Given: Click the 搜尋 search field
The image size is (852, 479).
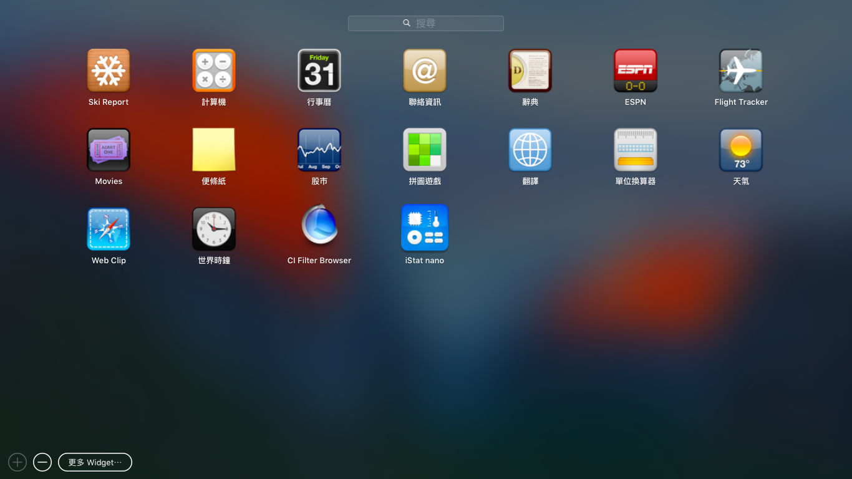Looking at the screenshot, I should click(426, 23).
